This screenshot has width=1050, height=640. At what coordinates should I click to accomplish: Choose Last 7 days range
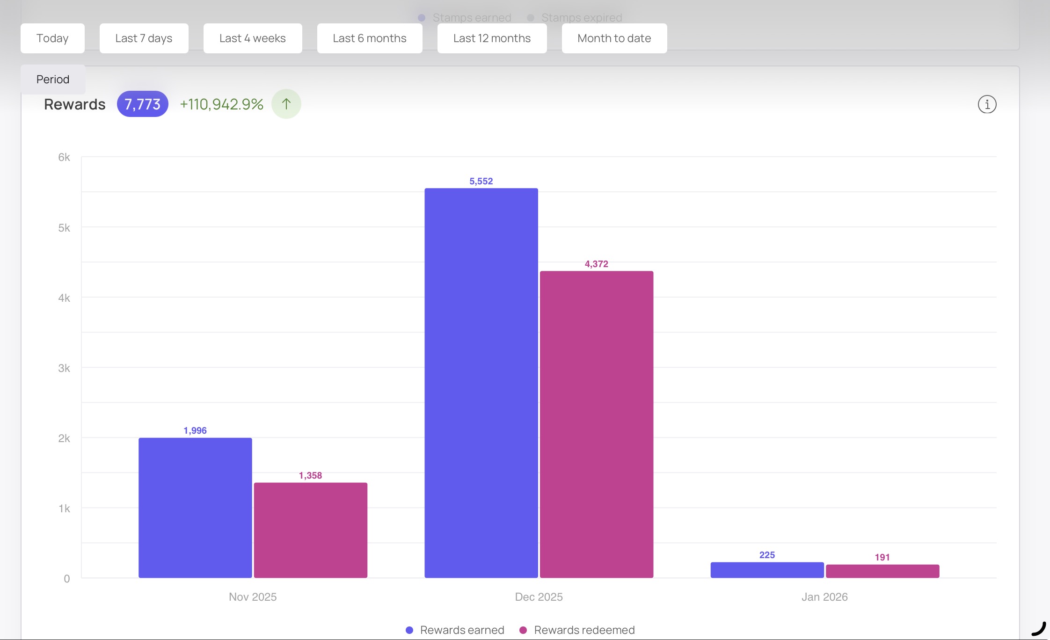(x=144, y=38)
